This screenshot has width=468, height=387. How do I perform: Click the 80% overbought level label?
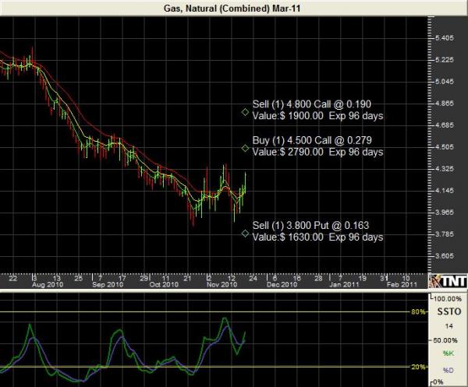[418, 312]
